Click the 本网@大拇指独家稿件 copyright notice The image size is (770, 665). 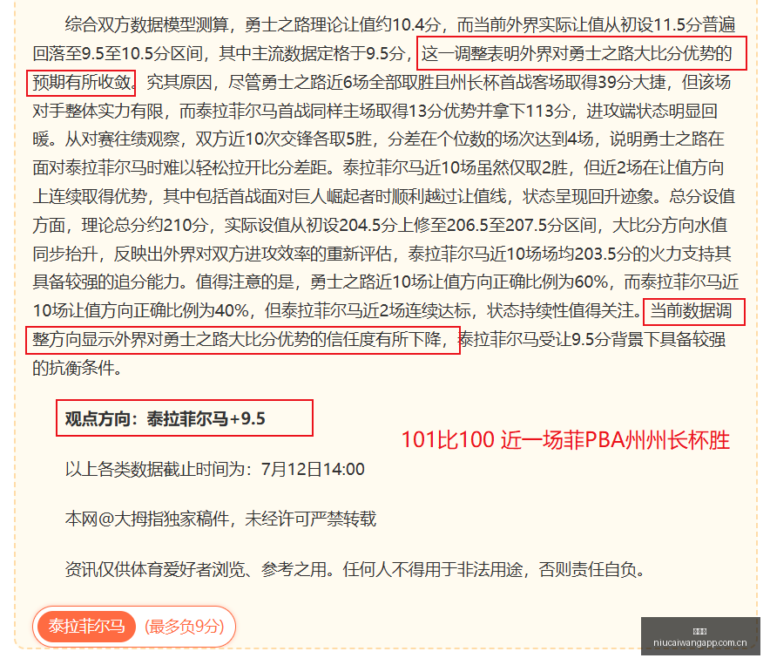tap(220, 519)
